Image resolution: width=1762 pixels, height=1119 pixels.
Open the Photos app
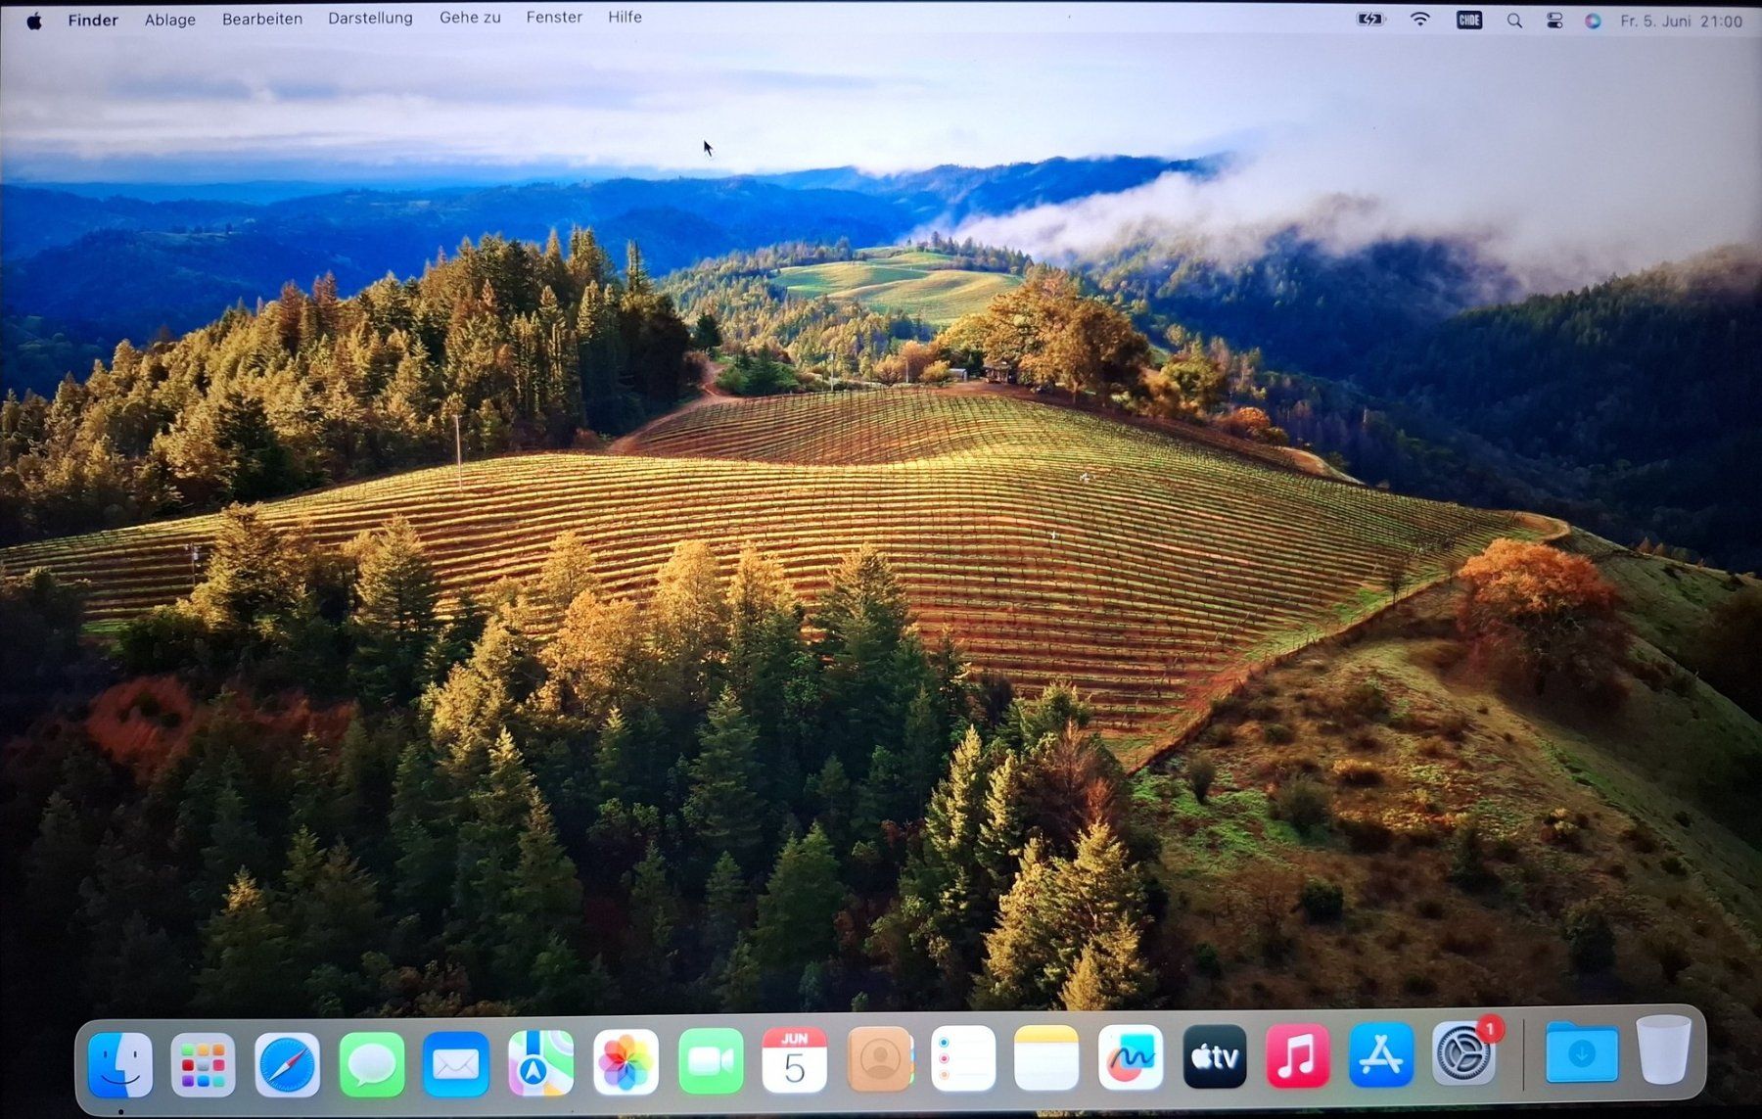click(626, 1063)
